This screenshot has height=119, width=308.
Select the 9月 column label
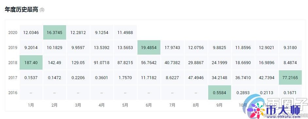[x=219, y=105]
